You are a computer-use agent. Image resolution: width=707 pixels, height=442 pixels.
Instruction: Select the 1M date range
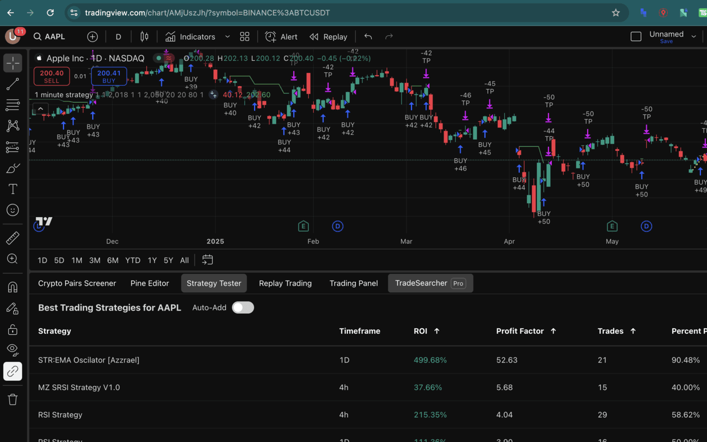tap(77, 260)
